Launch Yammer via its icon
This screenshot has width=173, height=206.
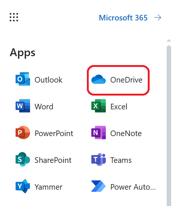[23, 186]
